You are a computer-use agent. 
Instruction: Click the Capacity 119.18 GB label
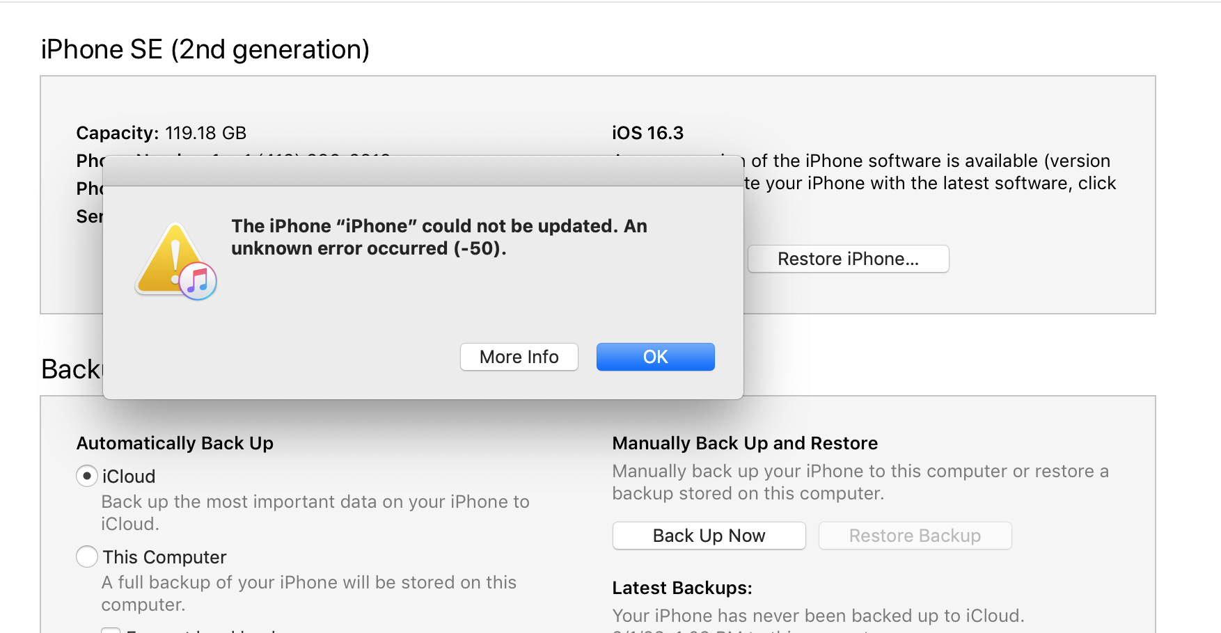[x=161, y=133]
